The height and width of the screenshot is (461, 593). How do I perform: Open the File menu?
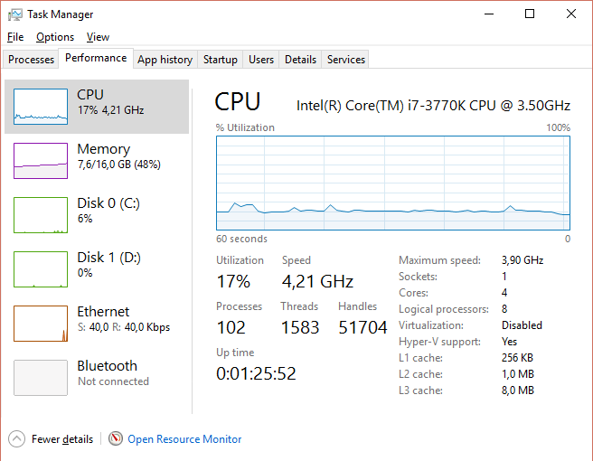click(15, 37)
